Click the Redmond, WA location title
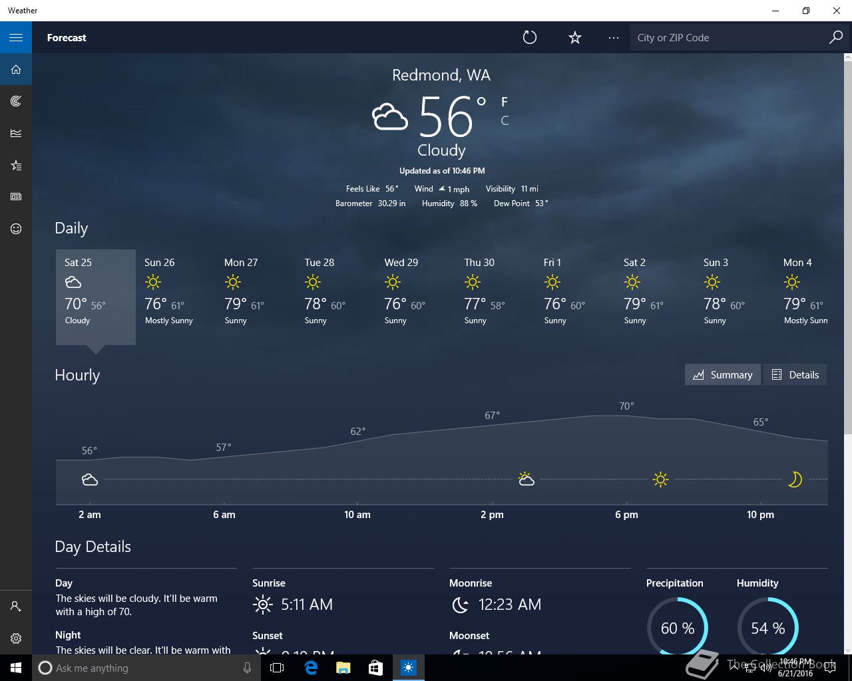Viewport: 852px width, 681px height. [x=441, y=75]
